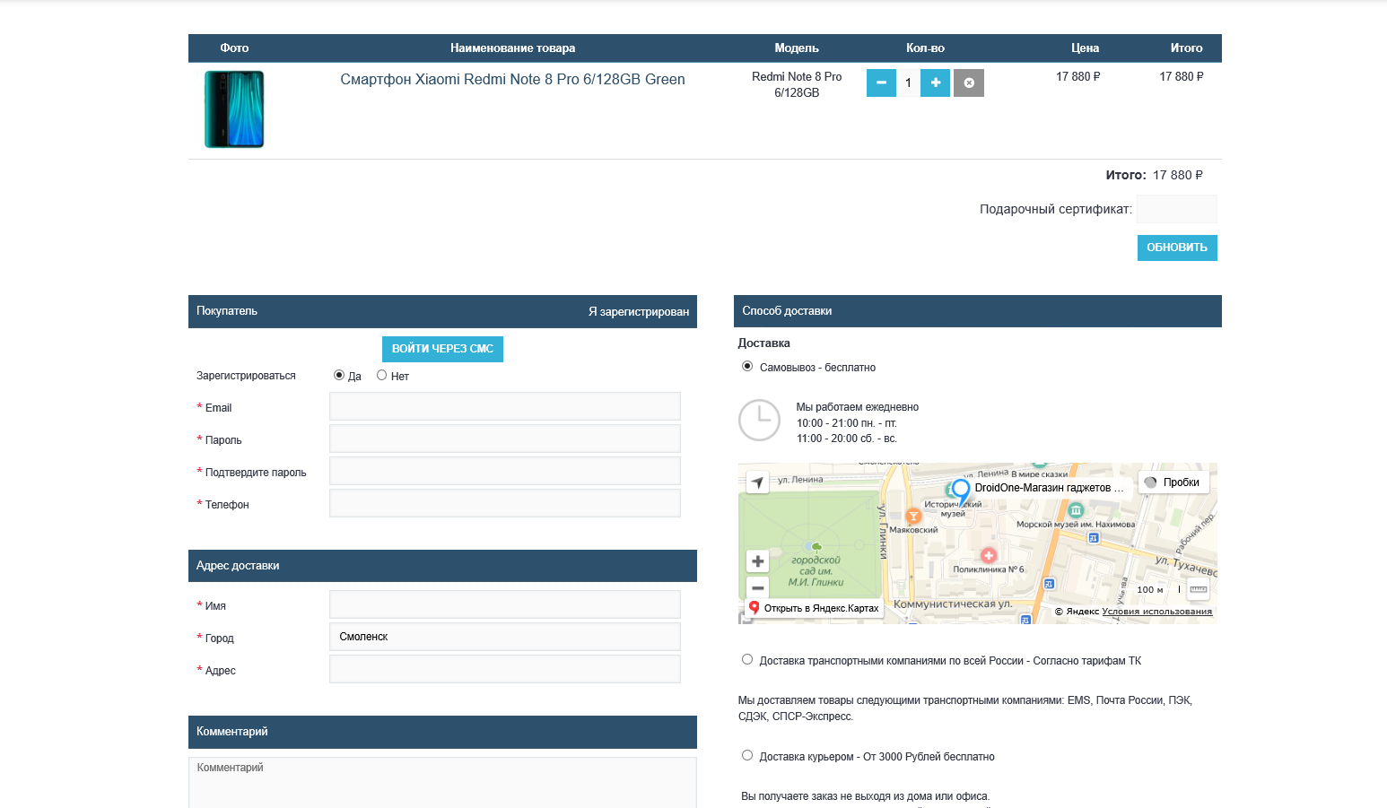Select 'Нет' for registration

(382, 376)
